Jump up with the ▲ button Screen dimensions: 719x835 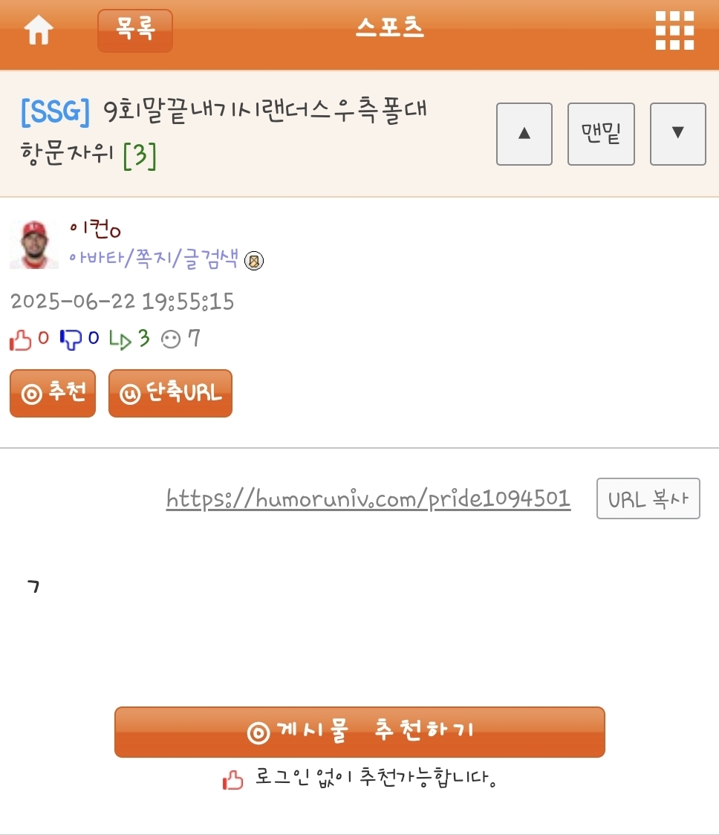[524, 134]
